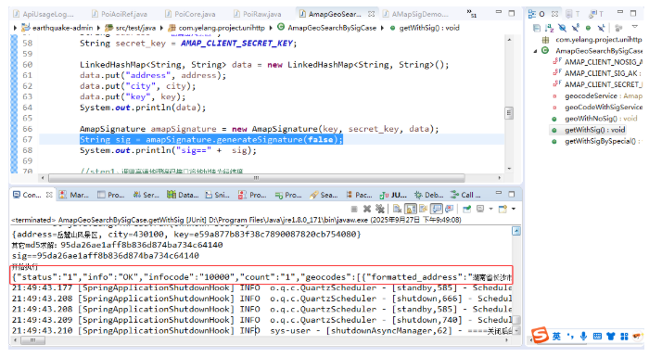The image size is (649, 357).
Task: Click the Console horizontal scrollbar thumb
Action: [32, 340]
